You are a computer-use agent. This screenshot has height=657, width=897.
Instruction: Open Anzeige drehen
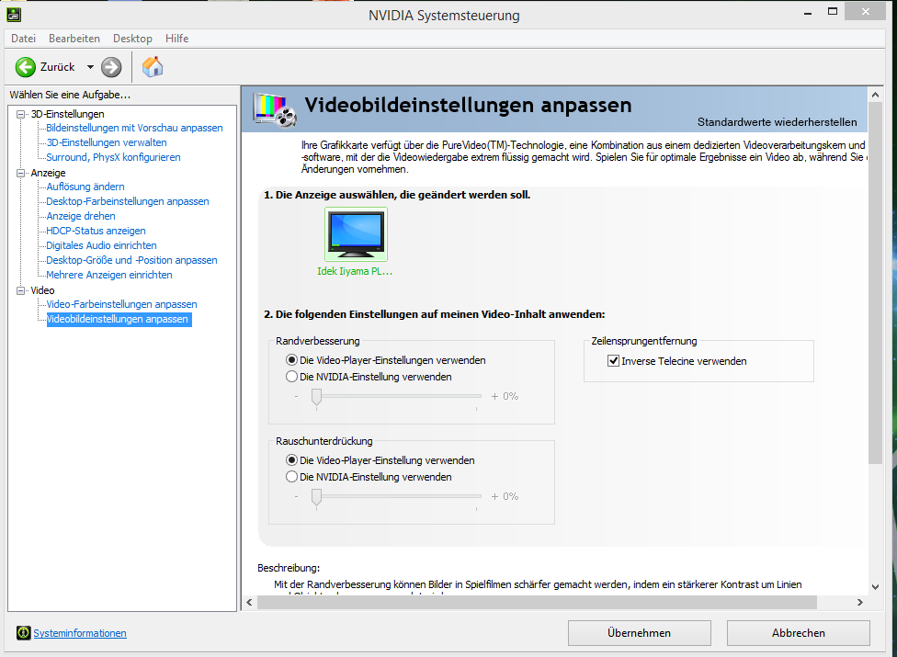point(81,216)
